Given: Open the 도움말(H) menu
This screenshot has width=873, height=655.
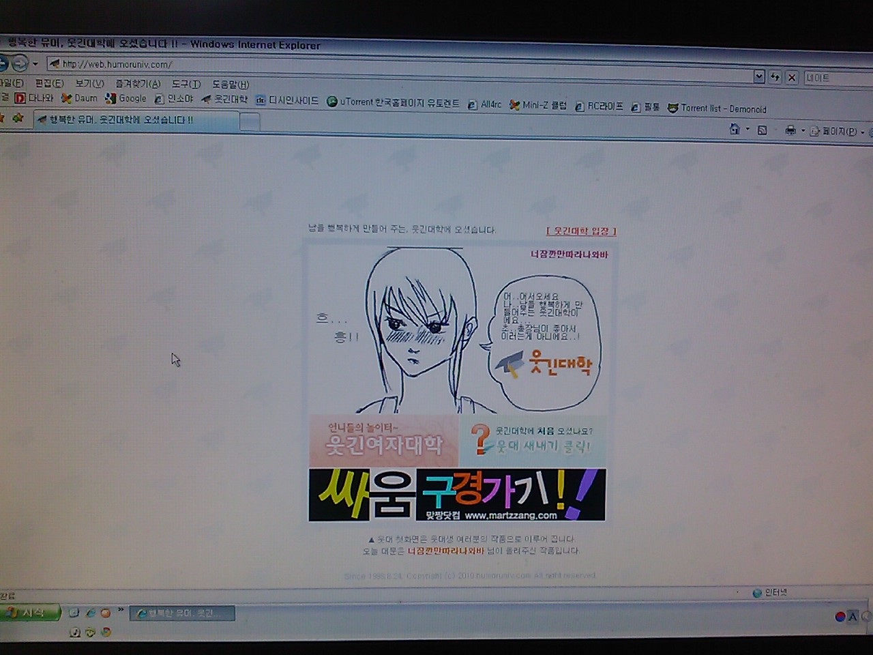Looking at the screenshot, I should (231, 85).
